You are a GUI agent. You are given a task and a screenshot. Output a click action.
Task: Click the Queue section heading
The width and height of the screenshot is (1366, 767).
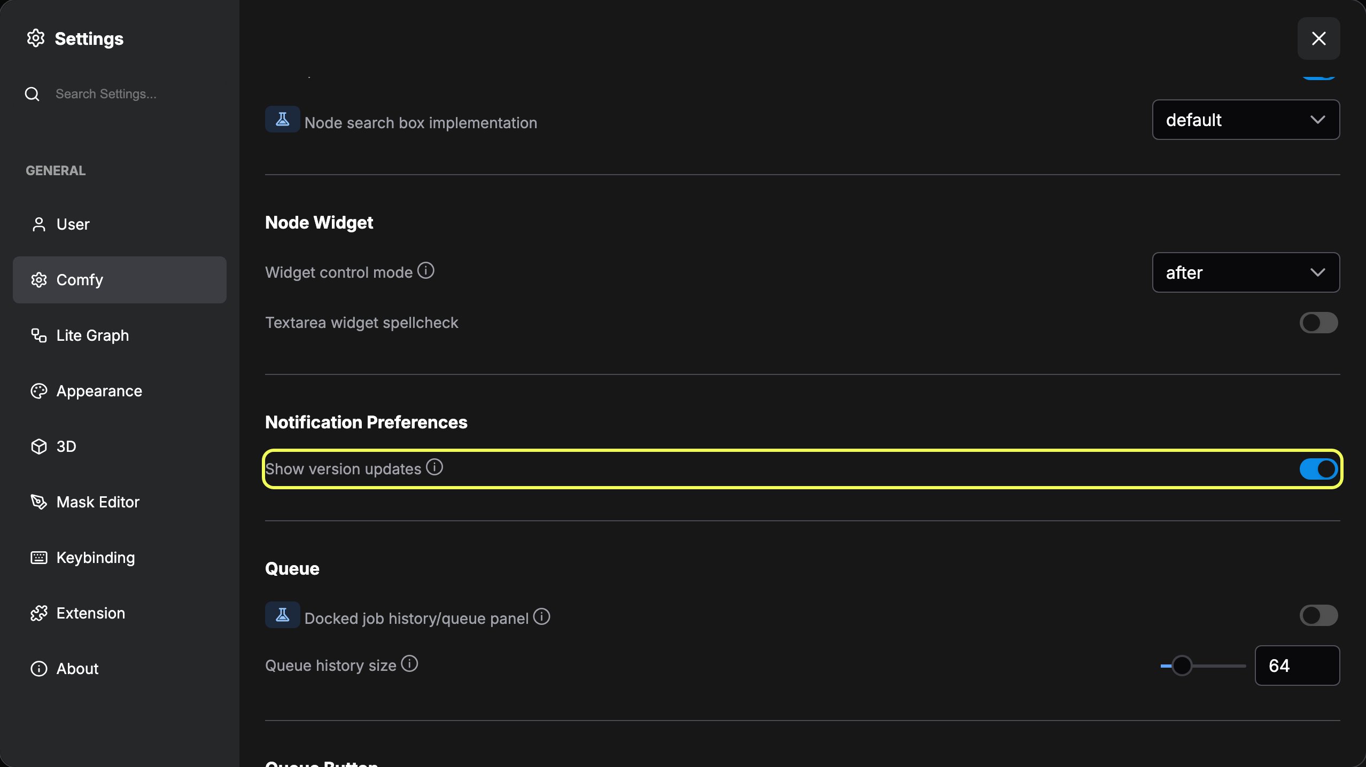click(x=292, y=569)
